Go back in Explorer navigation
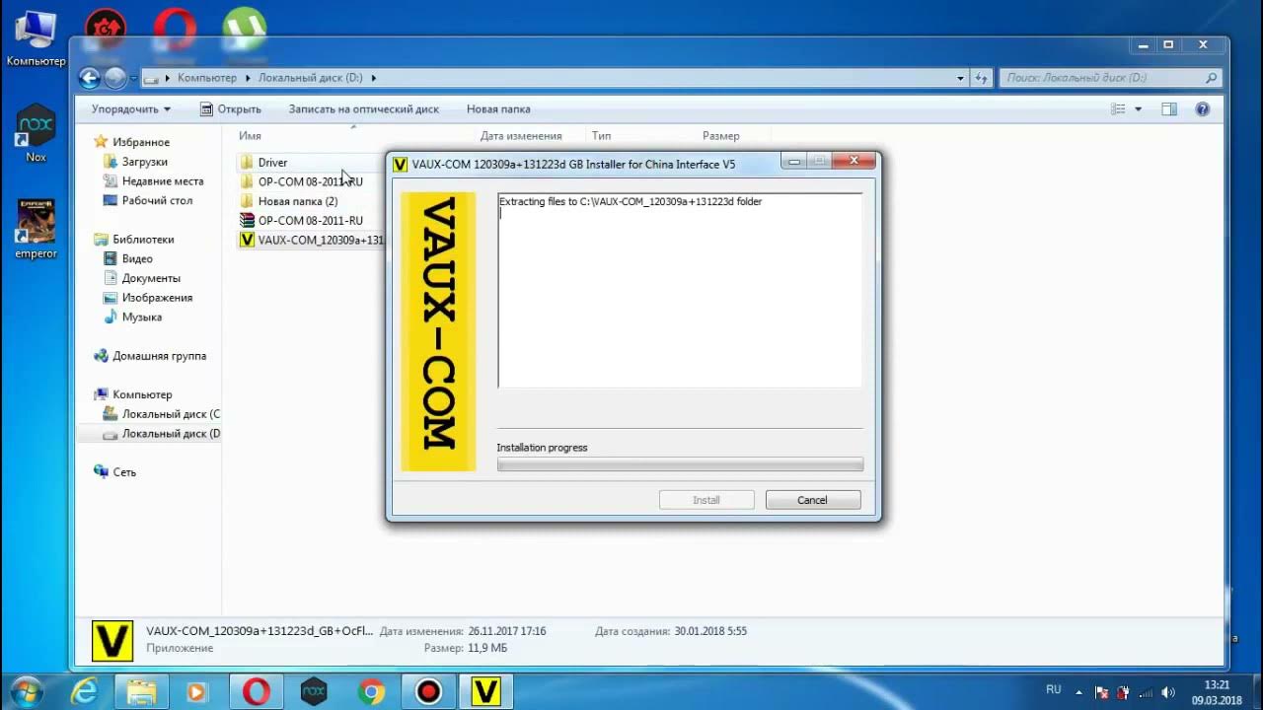The image size is (1263, 710). (90, 78)
